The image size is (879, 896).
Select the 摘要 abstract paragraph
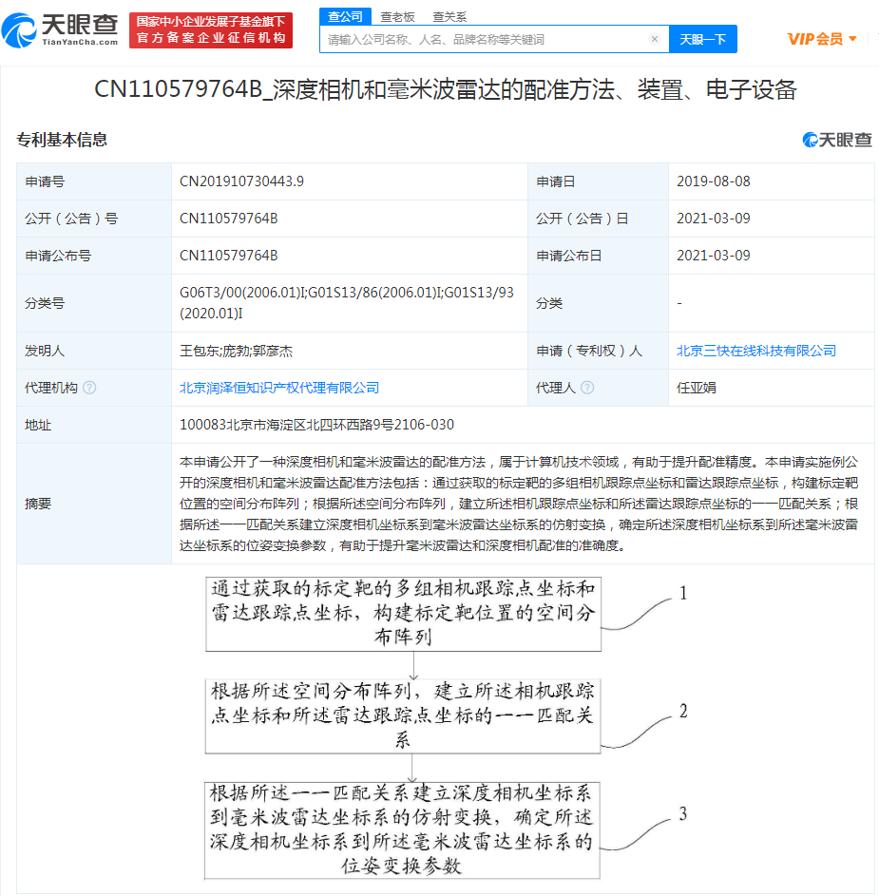[x=519, y=504]
